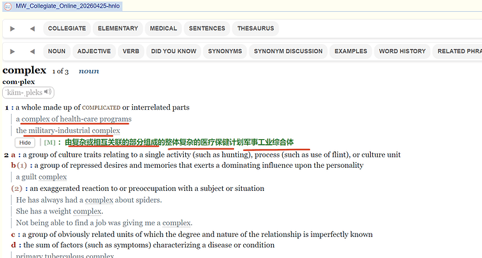Image resolution: width=482 pixels, height=258 pixels.
Task: Play the complex pronunciation audio
Action: 48,92
